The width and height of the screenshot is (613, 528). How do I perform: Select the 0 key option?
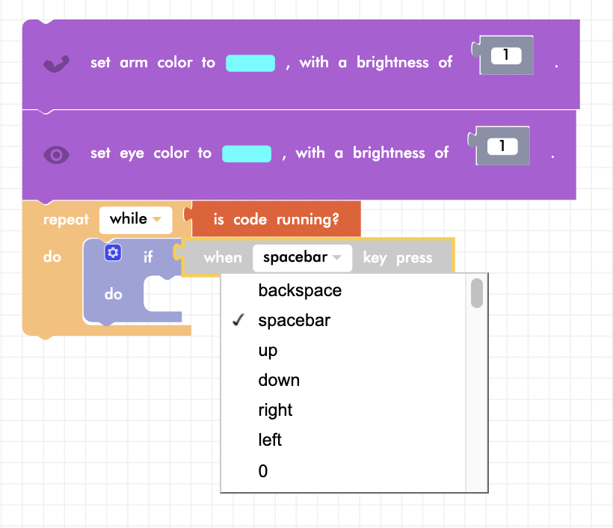(262, 471)
